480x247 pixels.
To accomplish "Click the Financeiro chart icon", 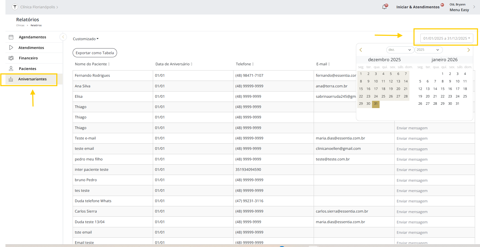I will [x=11, y=58].
